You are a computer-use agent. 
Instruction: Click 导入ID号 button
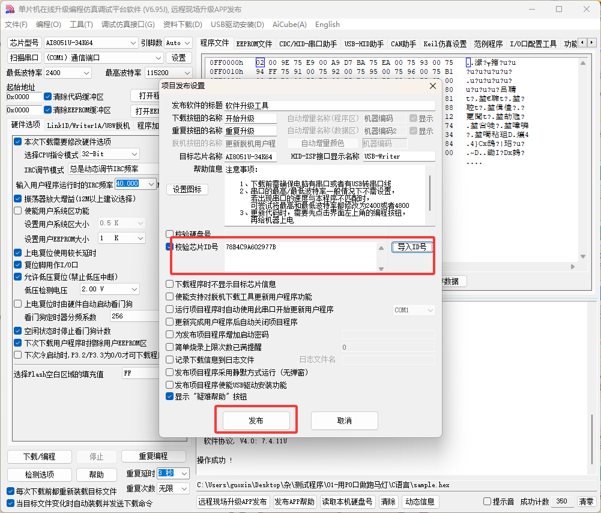[x=412, y=247]
